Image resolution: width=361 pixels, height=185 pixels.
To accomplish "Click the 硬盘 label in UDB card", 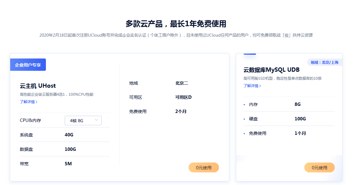I will click(253, 119).
